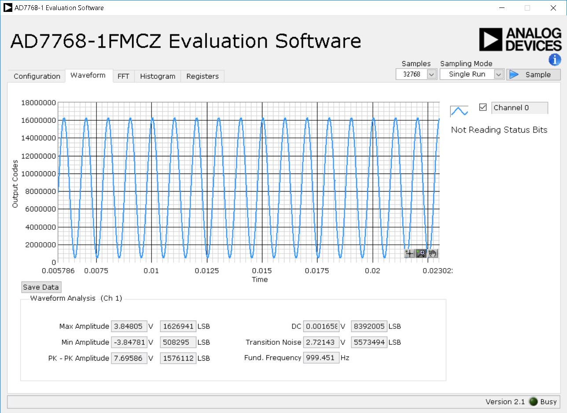Click the time axis label 0.0125
The image size is (567, 413).
[207, 270]
